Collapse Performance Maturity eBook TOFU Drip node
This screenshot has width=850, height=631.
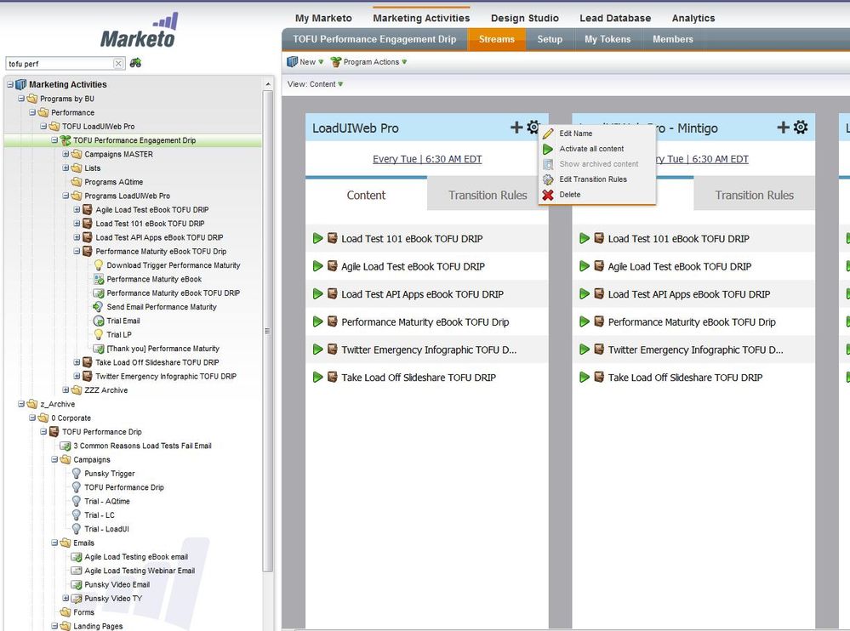(77, 252)
